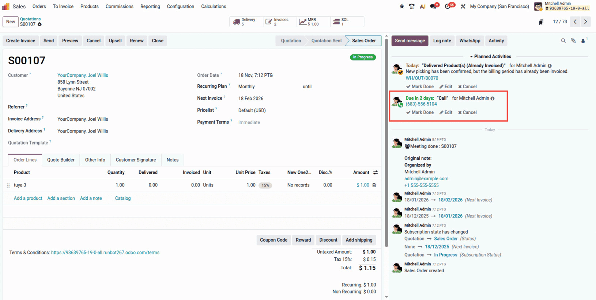The width and height of the screenshot is (596, 300).
Task: Click the search icon in chatter
Action: pyautogui.click(x=563, y=41)
